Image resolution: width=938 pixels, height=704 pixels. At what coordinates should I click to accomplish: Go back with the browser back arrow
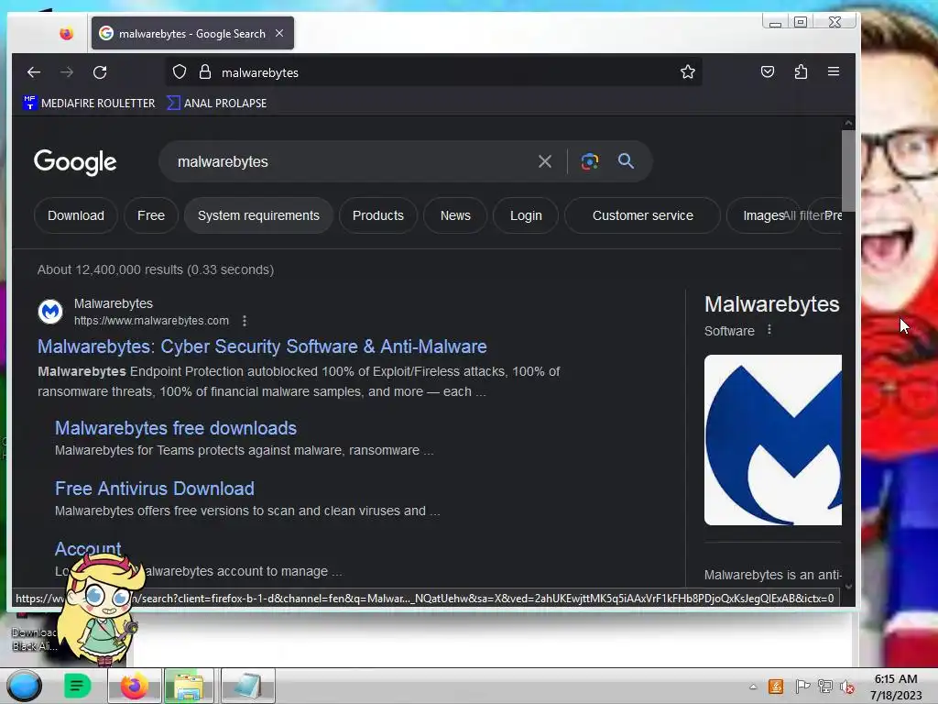pos(34,72)
